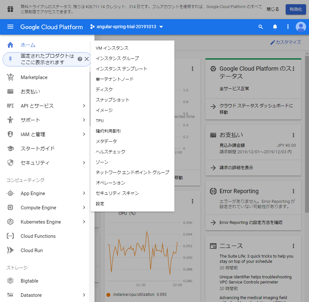Dismiss the pinned products hint
Screen dimensions: 309x302
point(86,59)
